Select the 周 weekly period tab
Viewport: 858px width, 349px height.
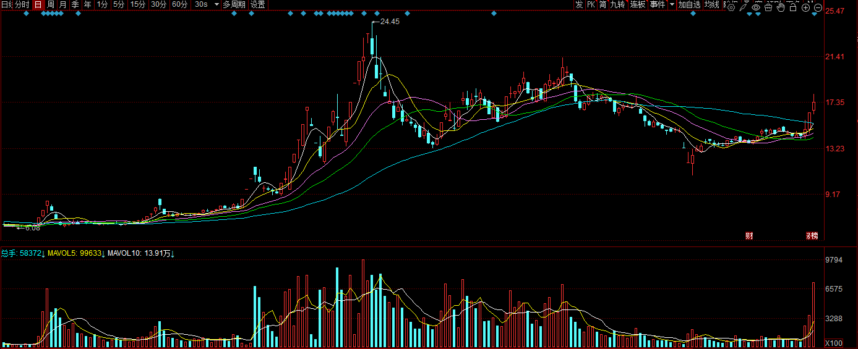(51, 4)
